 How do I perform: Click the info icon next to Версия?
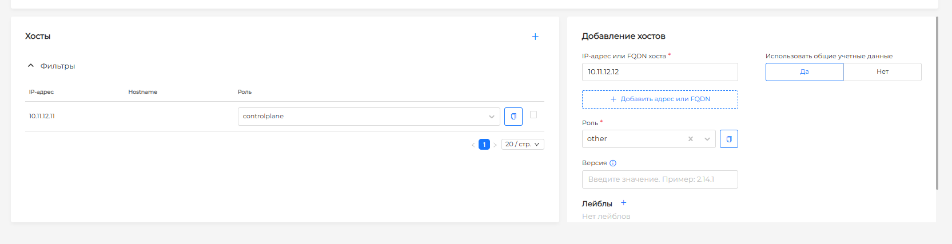613,163
